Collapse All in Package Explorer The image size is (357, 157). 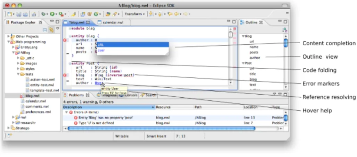[x=45, y=29]
